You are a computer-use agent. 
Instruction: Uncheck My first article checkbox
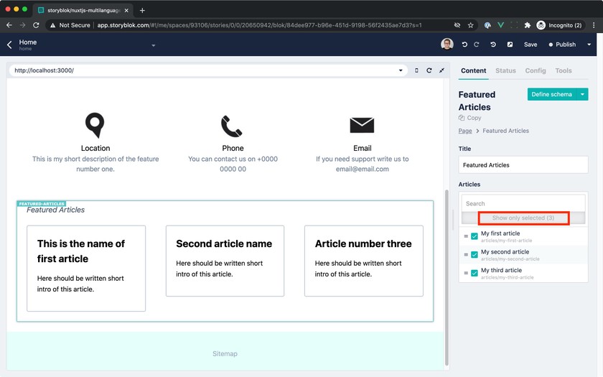475,236
